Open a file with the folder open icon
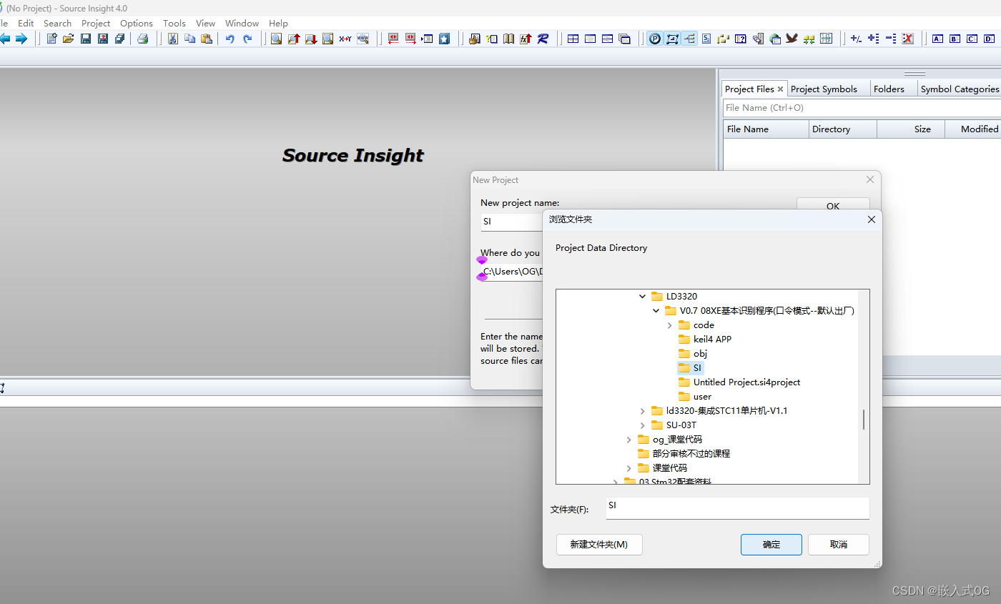1001x604 pixels. coord(67,39)
